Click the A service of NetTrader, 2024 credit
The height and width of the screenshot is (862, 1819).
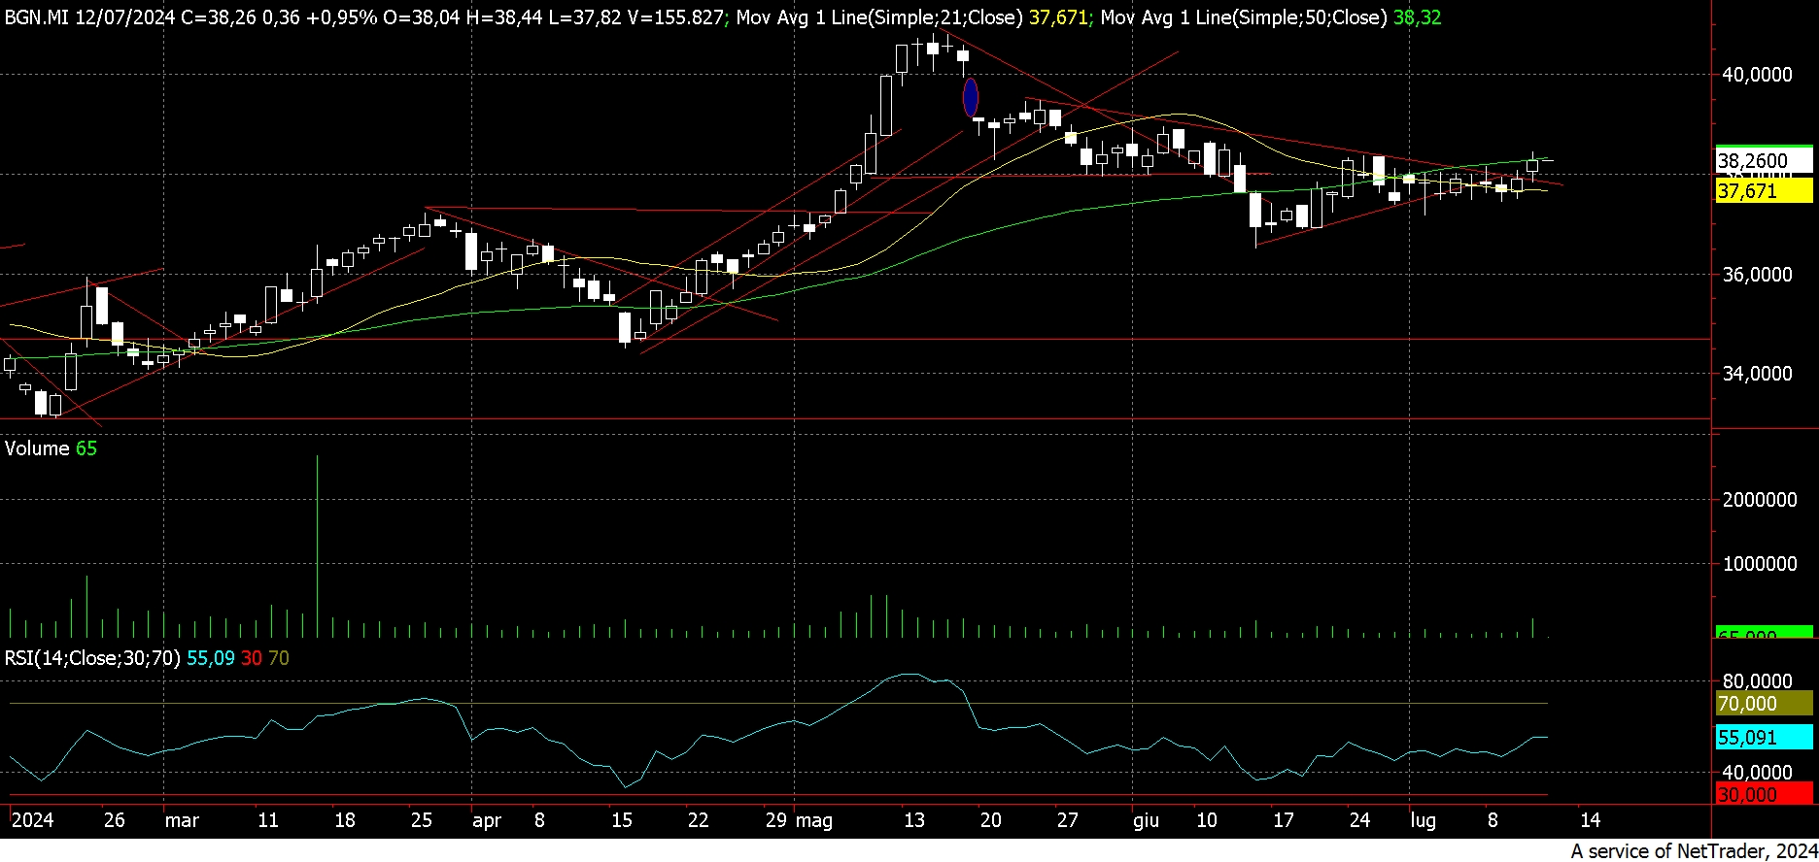(1693, 851)
